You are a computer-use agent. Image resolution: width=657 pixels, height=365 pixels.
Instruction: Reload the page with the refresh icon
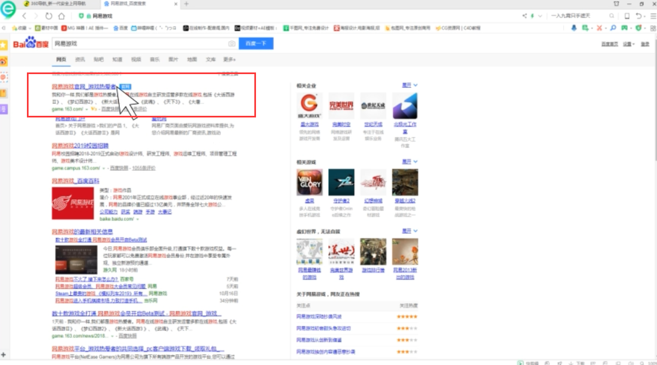[48, 16]
